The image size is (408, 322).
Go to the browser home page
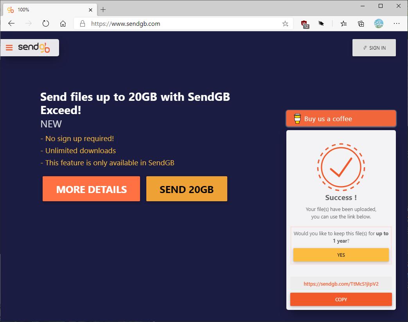pyautogui.click(x=63, y=24)
